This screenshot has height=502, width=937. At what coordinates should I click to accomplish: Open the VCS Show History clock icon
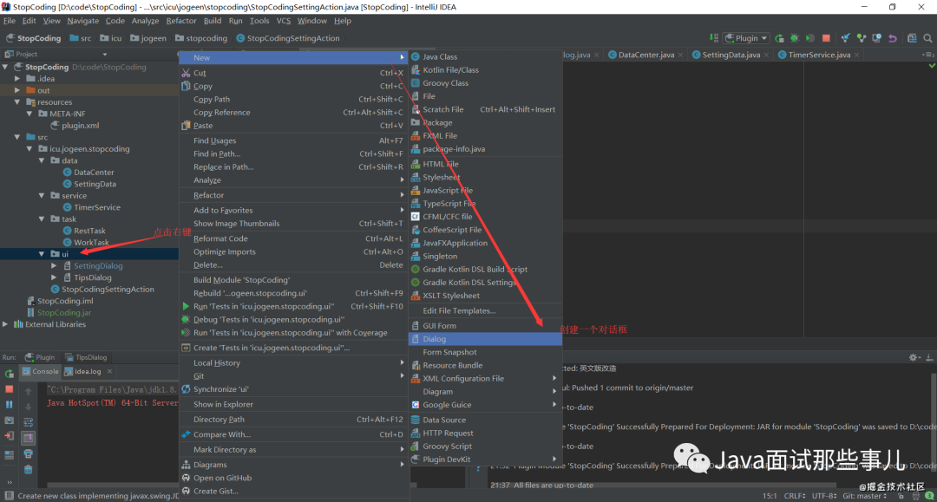pos(876,38)
